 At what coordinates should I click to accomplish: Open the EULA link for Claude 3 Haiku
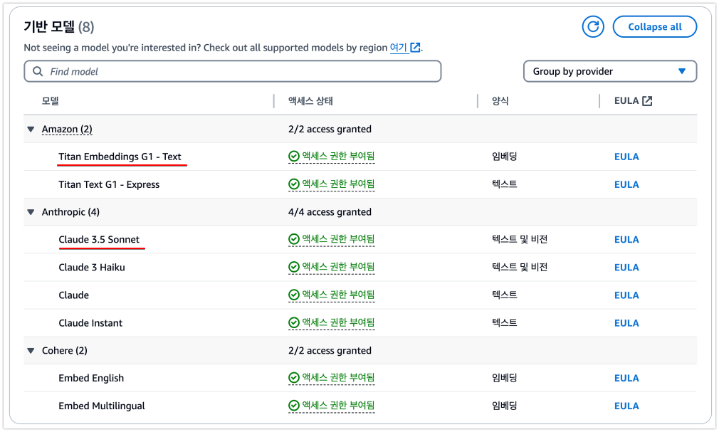click(626, 268)
